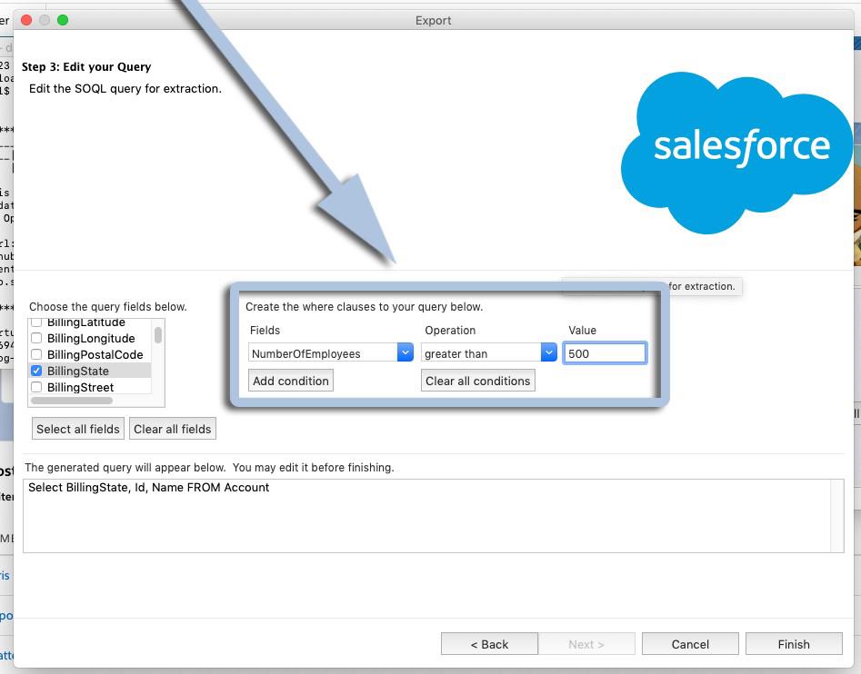The height and width of the screenshot is (674, 861).
Task: Uncheck the BillingState field checkbox
Action: (36, 371)
